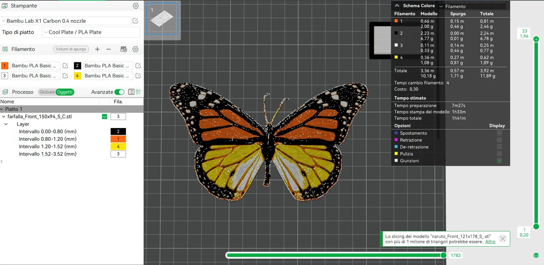The width and height of the screenshot is (544, 265).
Task: Click the Volumi di spurgo button
Action: tap(71, 49)
